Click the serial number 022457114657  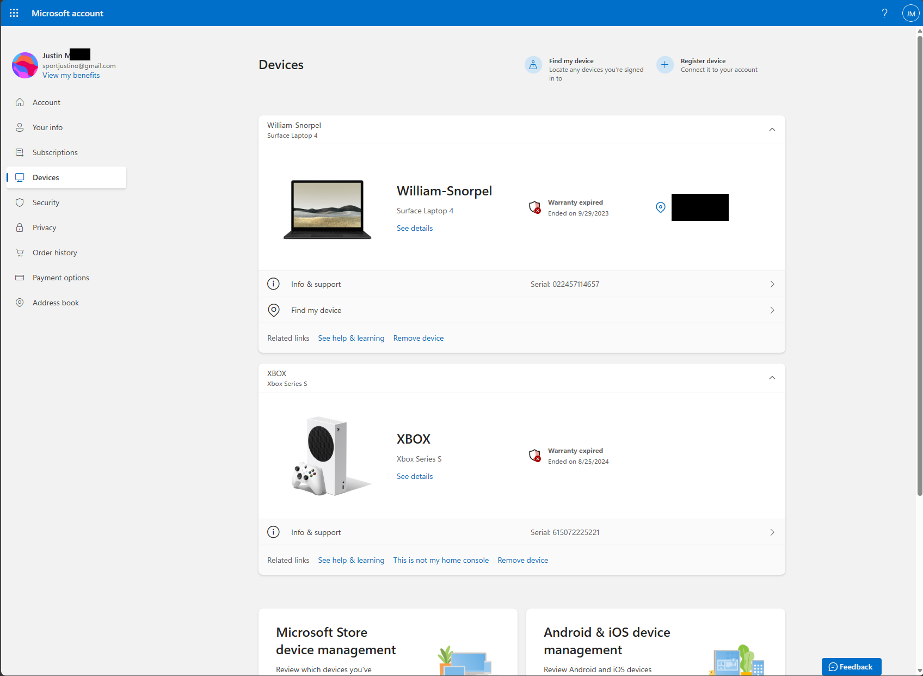point(576,284)
